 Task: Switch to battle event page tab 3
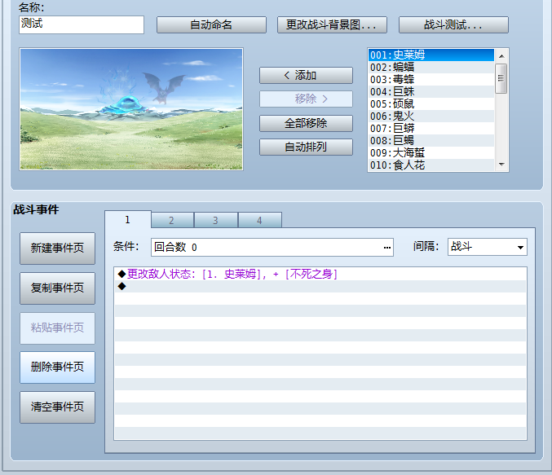(216, 221)
